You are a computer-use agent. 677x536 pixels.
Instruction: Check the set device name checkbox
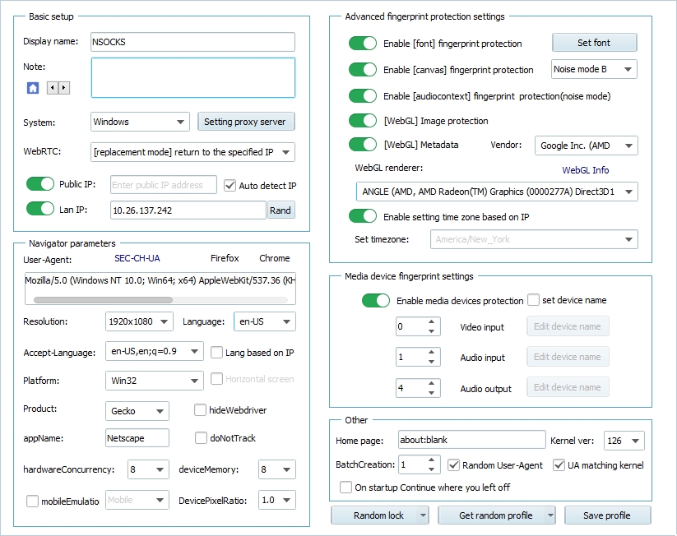tap(534, 300)
